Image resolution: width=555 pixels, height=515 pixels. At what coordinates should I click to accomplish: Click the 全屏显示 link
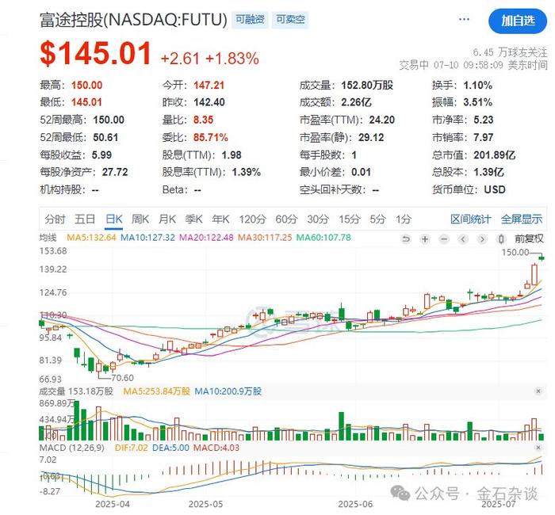[x=522, y=219]
